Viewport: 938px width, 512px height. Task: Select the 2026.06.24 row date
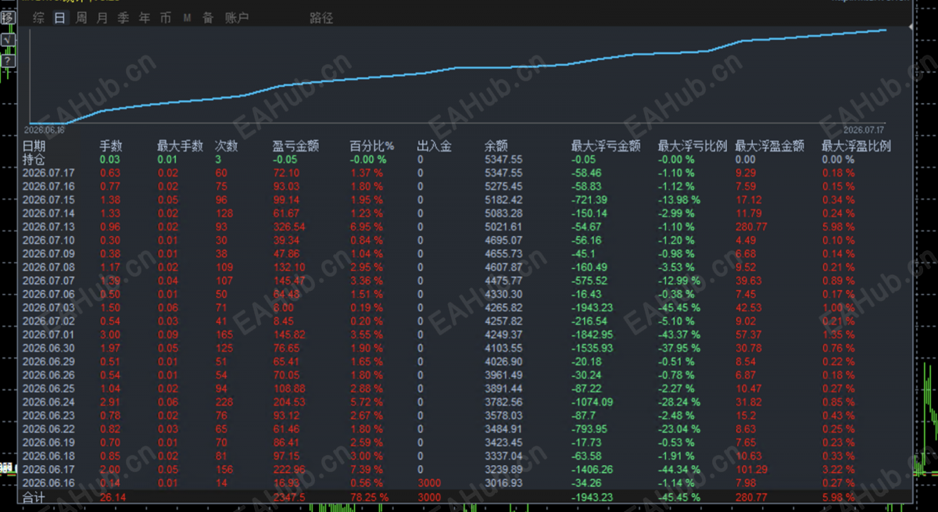click(x=48, y=402)
